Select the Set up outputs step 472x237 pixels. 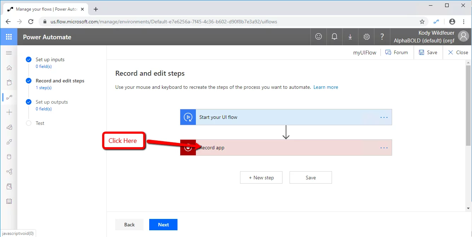(x=52, y=102)
